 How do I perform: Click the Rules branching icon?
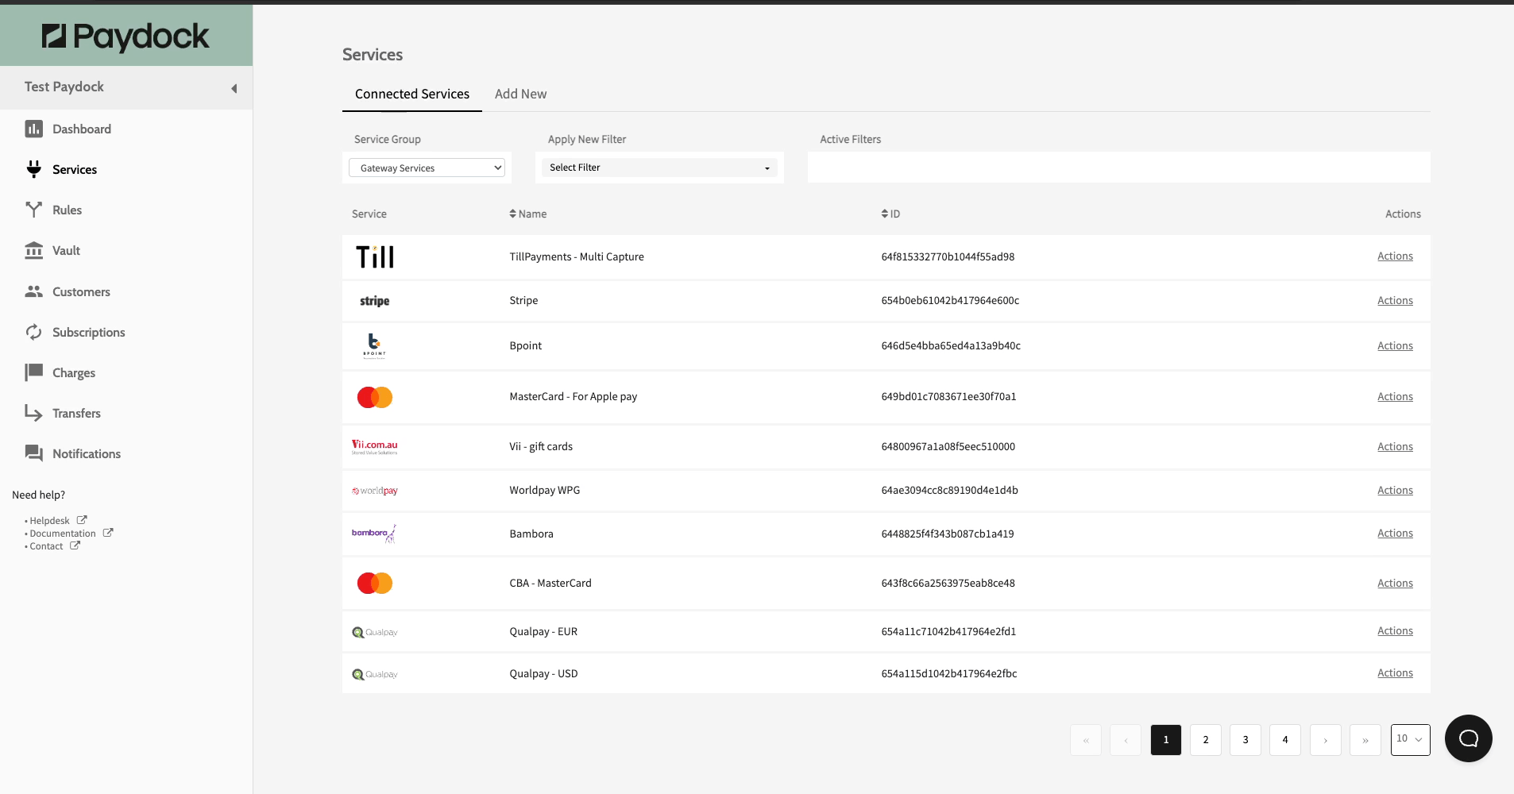[33, 210]
